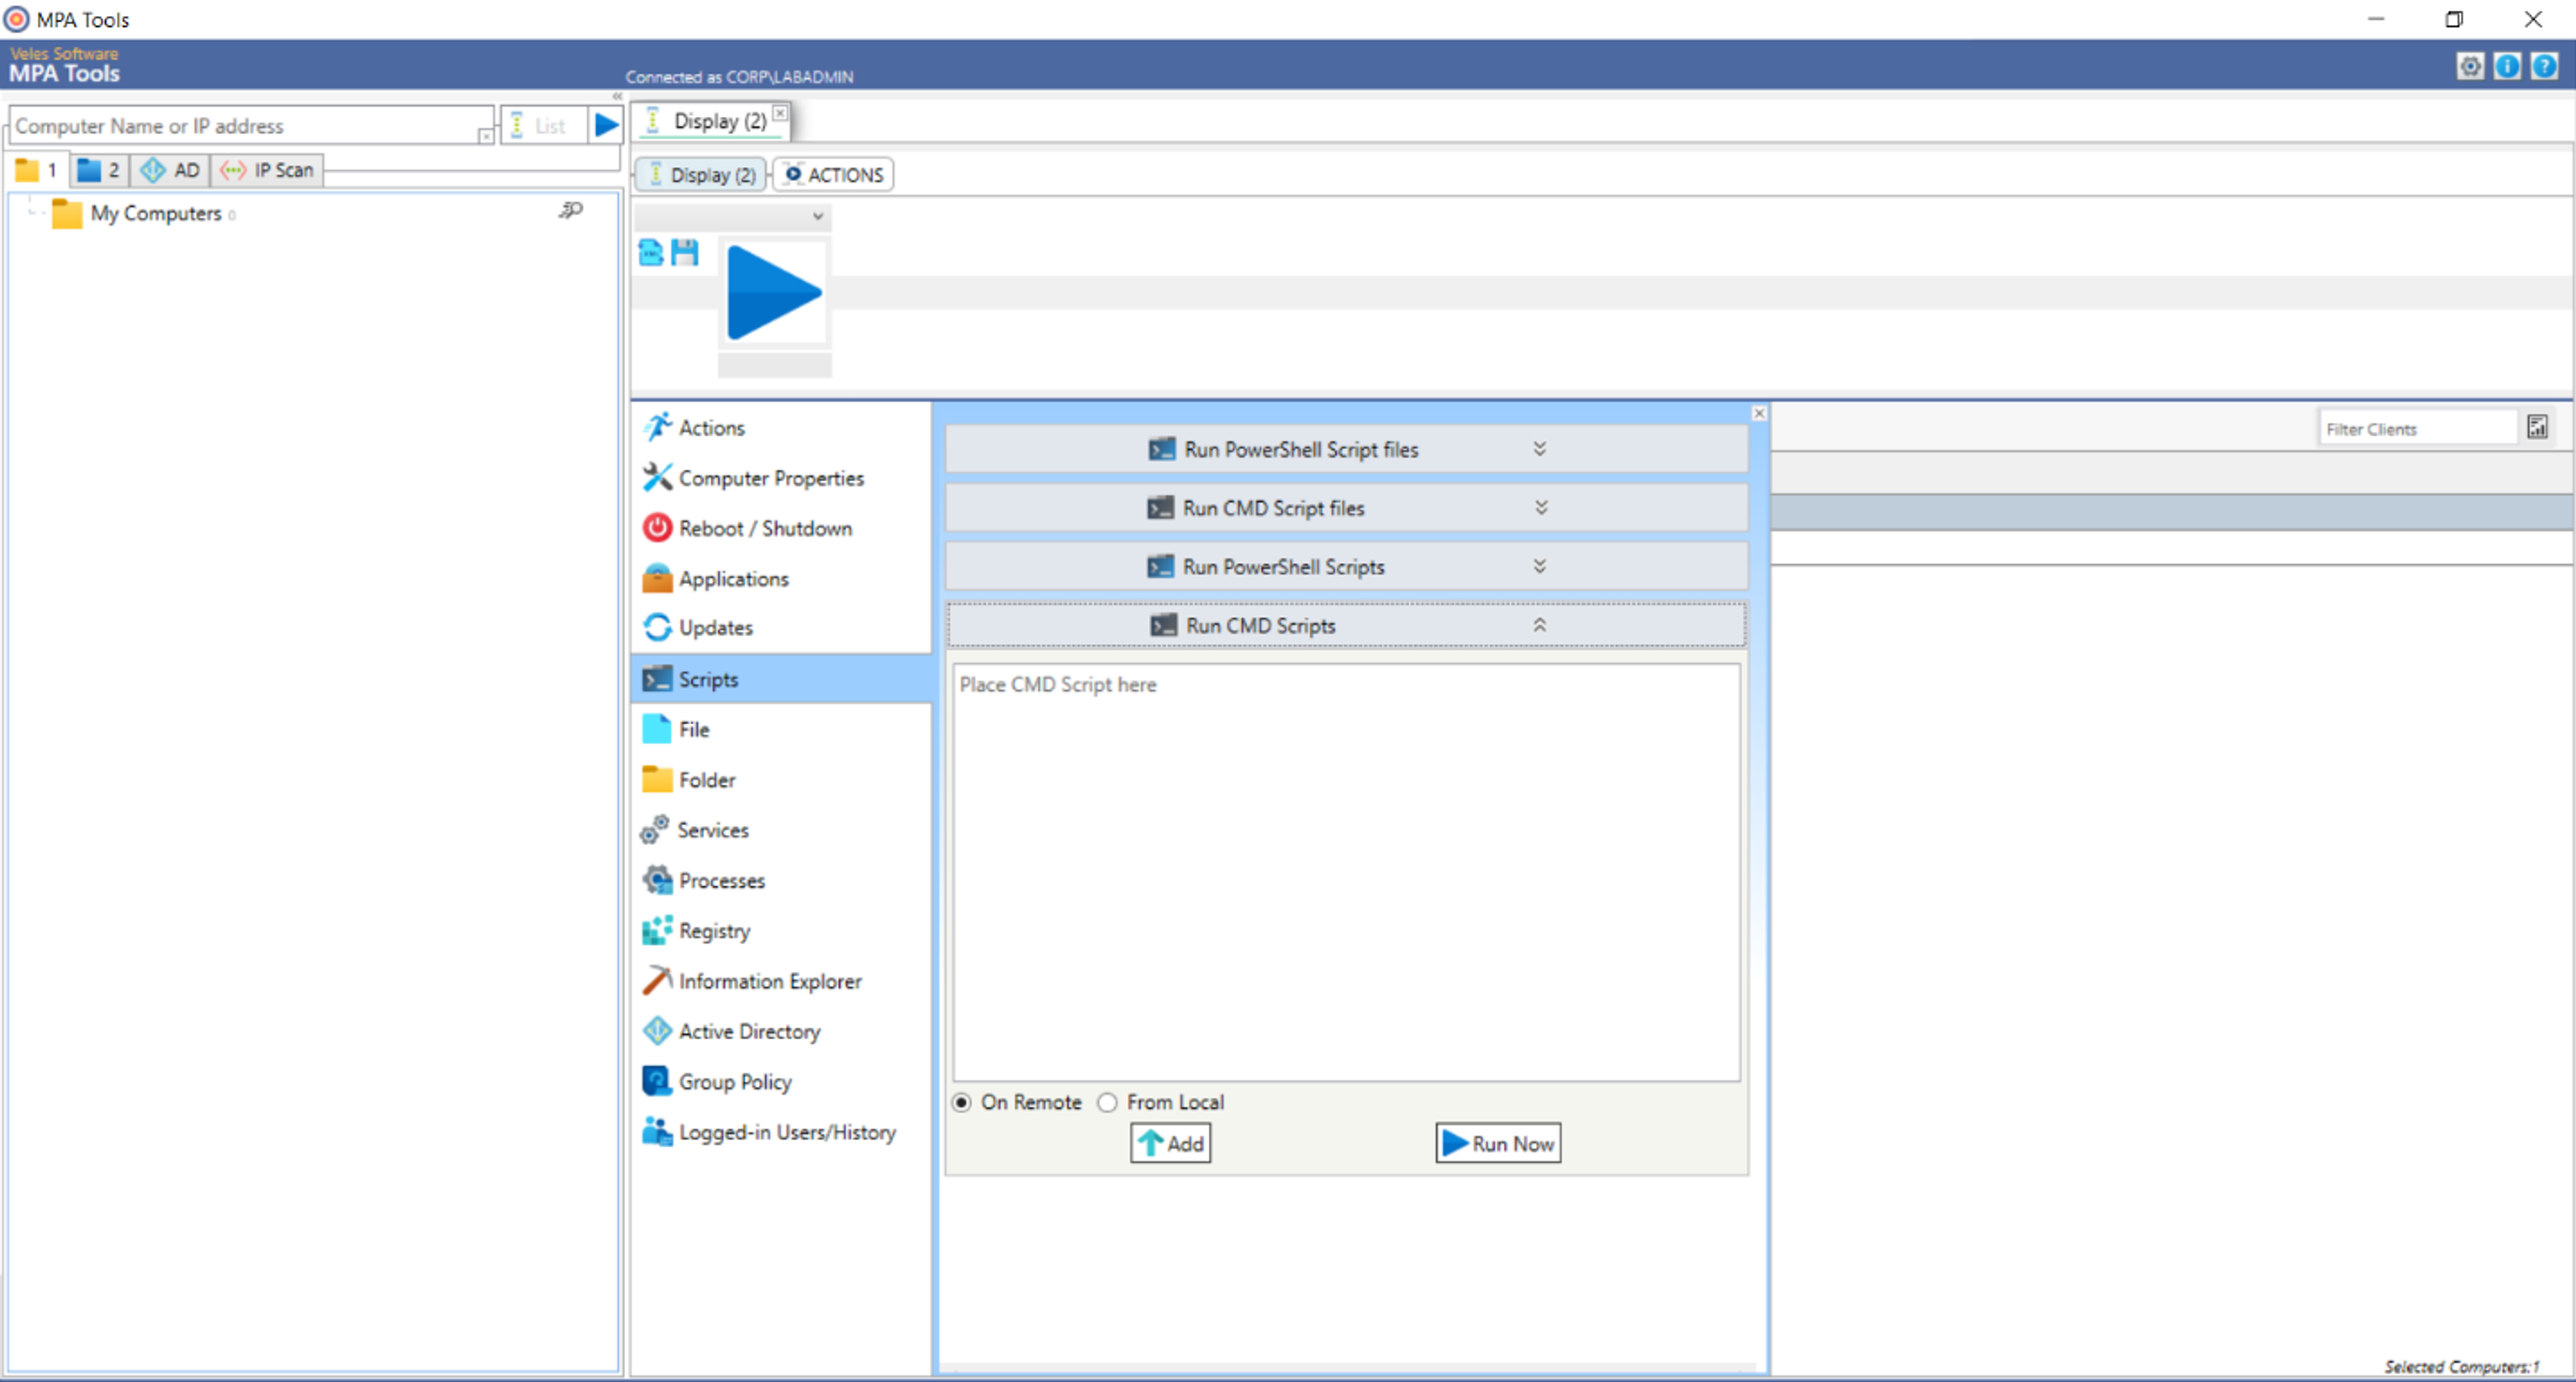Click the XML file icon left of save
The image size is (2576, 1382).
650,253
